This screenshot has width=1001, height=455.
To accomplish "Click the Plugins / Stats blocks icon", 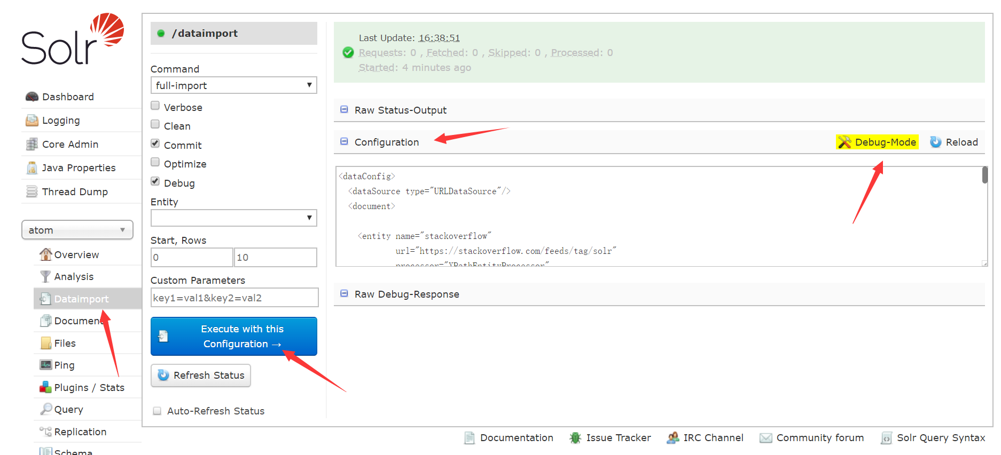I will [45, 387].
